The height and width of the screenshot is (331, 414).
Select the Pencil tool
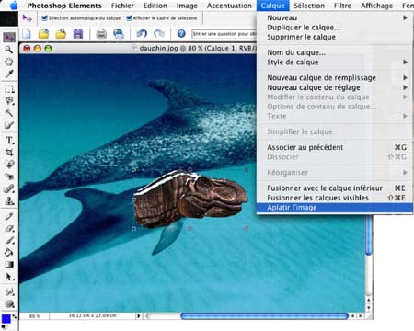pyautogui.click(x=9, y=216)
